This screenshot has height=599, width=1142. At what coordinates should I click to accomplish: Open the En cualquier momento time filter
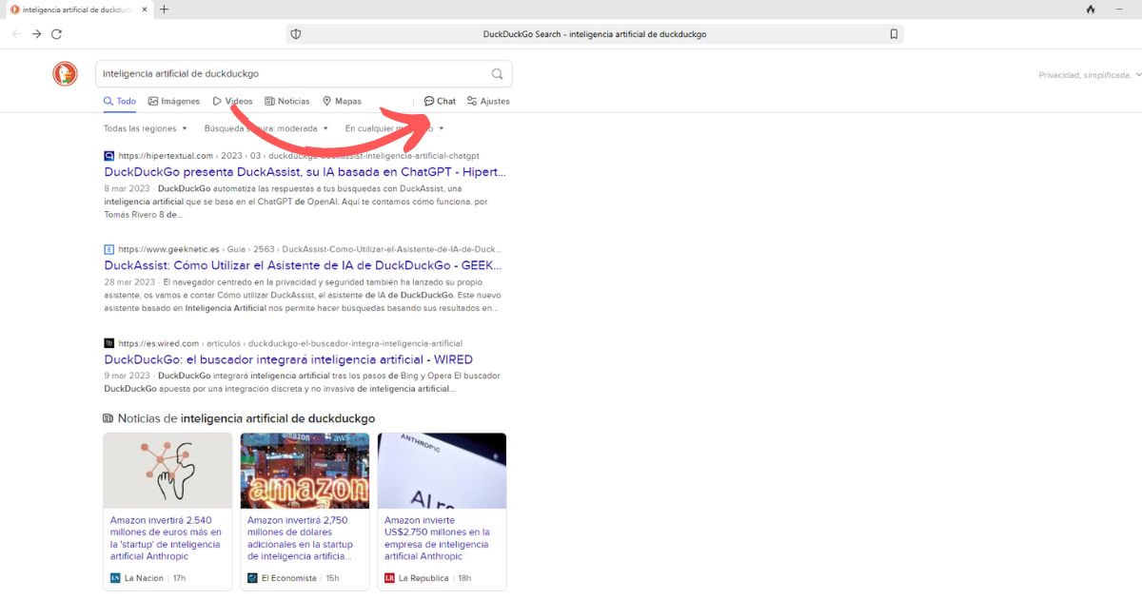[395, 128]
